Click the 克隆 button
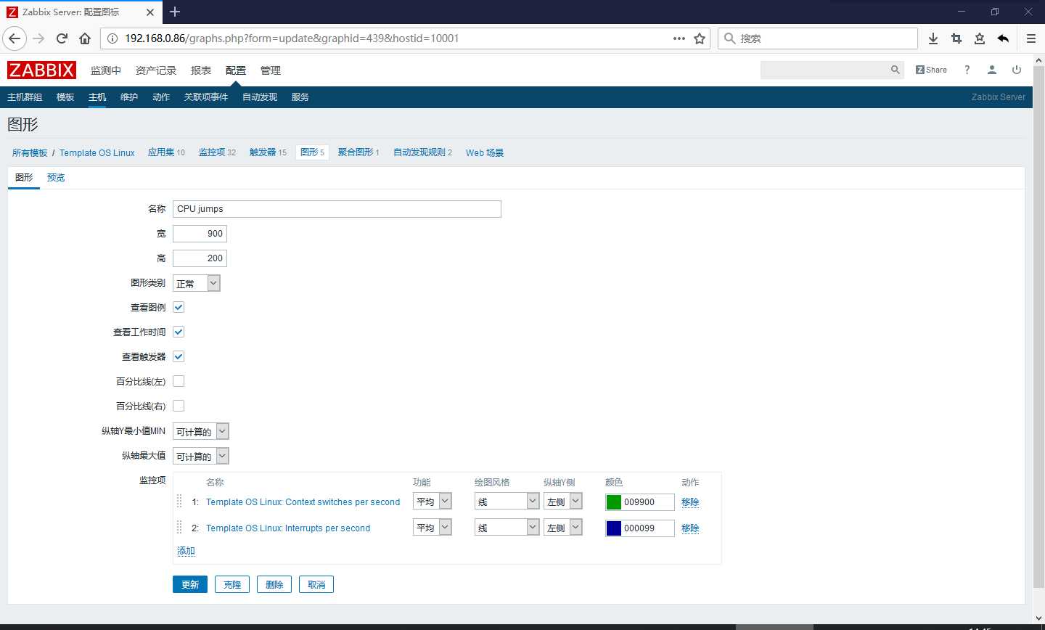Viewport: 1045px width, 630px height. 232,584
